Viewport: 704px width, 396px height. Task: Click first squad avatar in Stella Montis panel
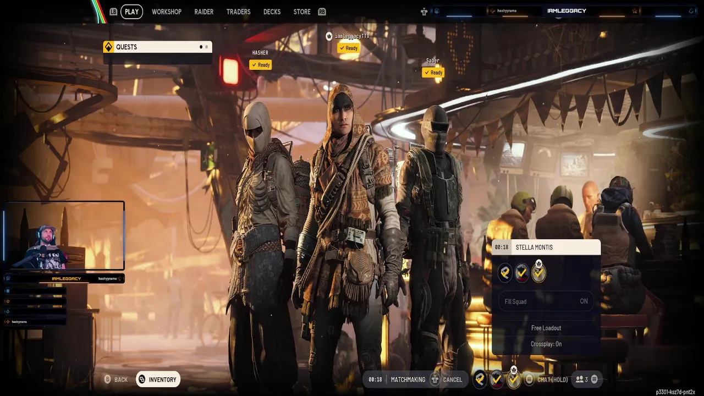pos(505,272)
